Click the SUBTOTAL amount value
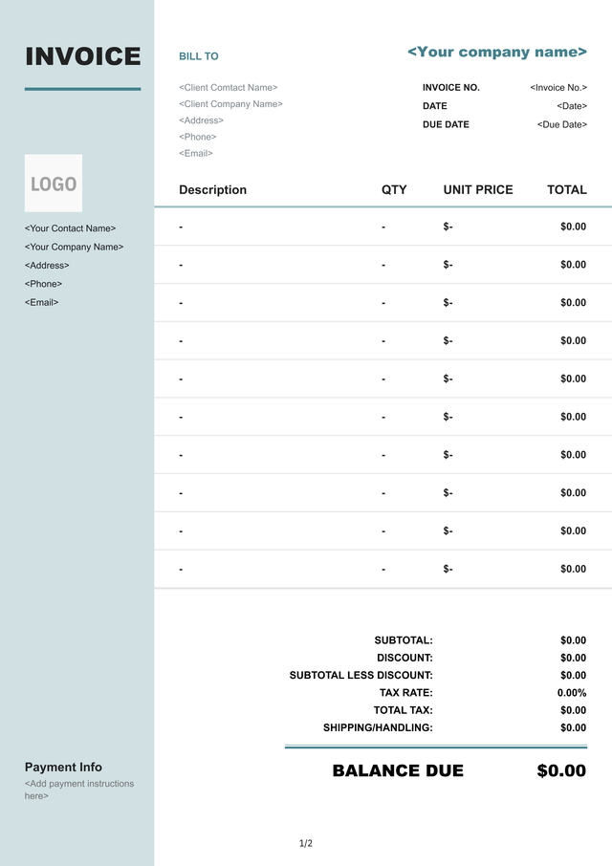 [x=573, y=640]
